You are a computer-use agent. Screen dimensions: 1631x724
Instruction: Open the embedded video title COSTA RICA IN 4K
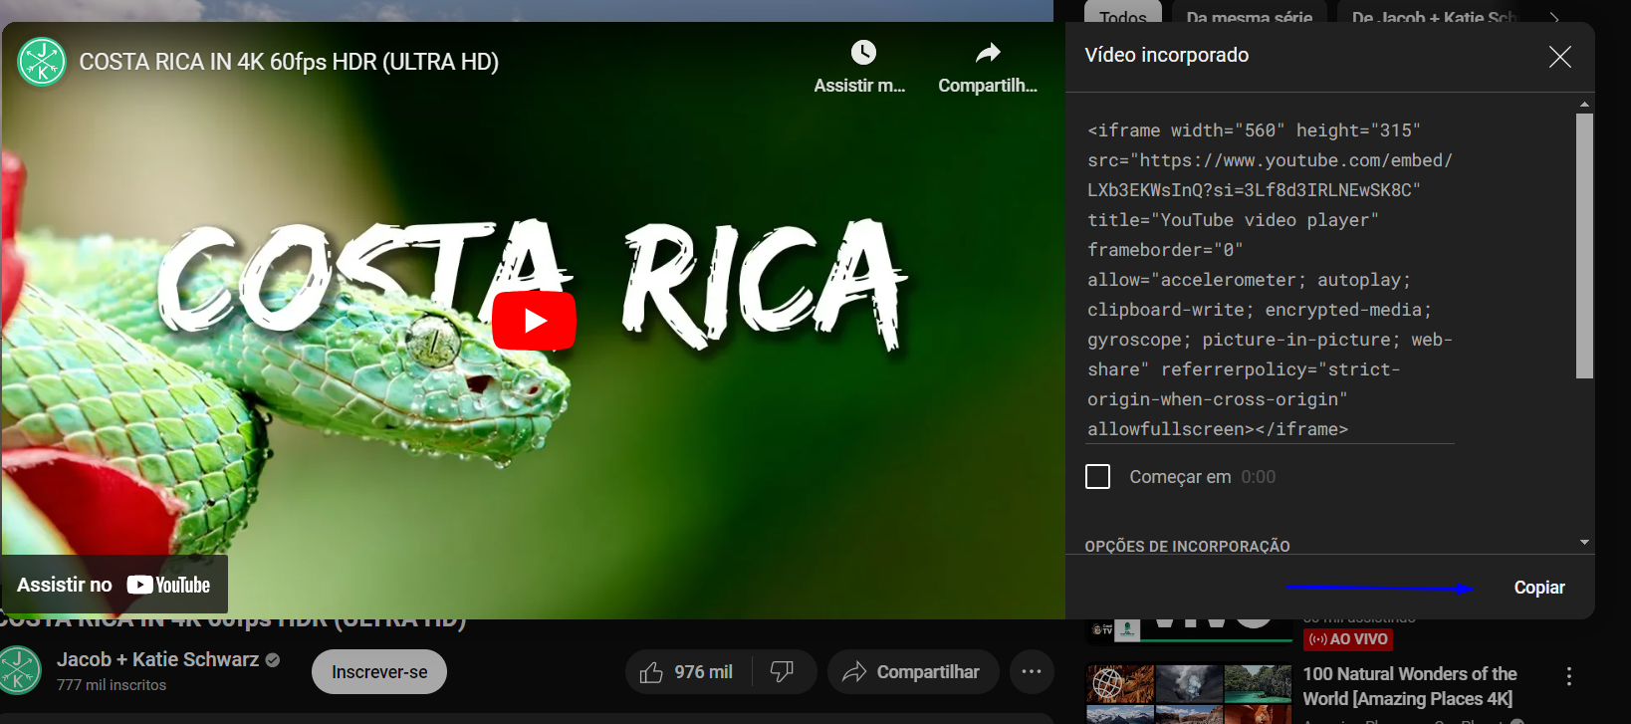[289, 62]
